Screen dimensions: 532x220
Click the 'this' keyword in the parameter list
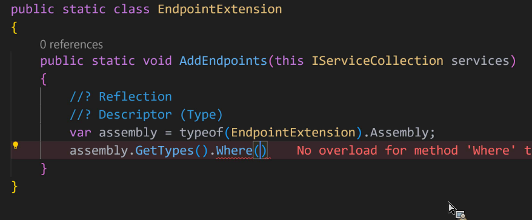point(290,61)
